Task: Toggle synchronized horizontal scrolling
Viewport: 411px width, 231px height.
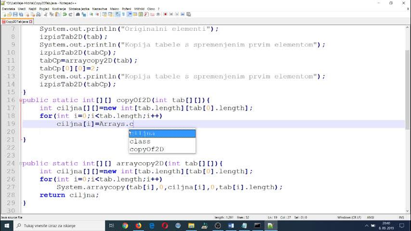Action: (x=110, y=14)
